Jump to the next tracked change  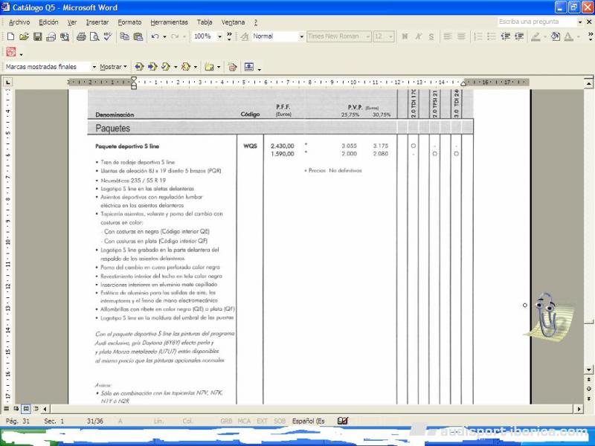point(152,67)
